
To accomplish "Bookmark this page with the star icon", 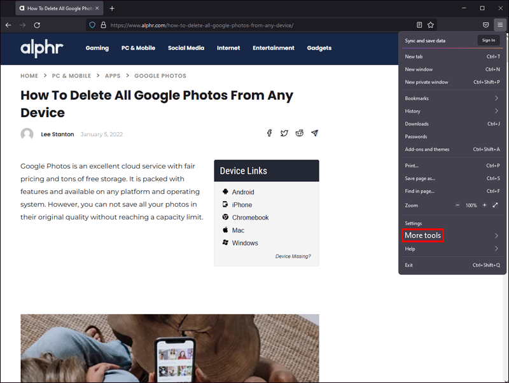I will [431, 25].
